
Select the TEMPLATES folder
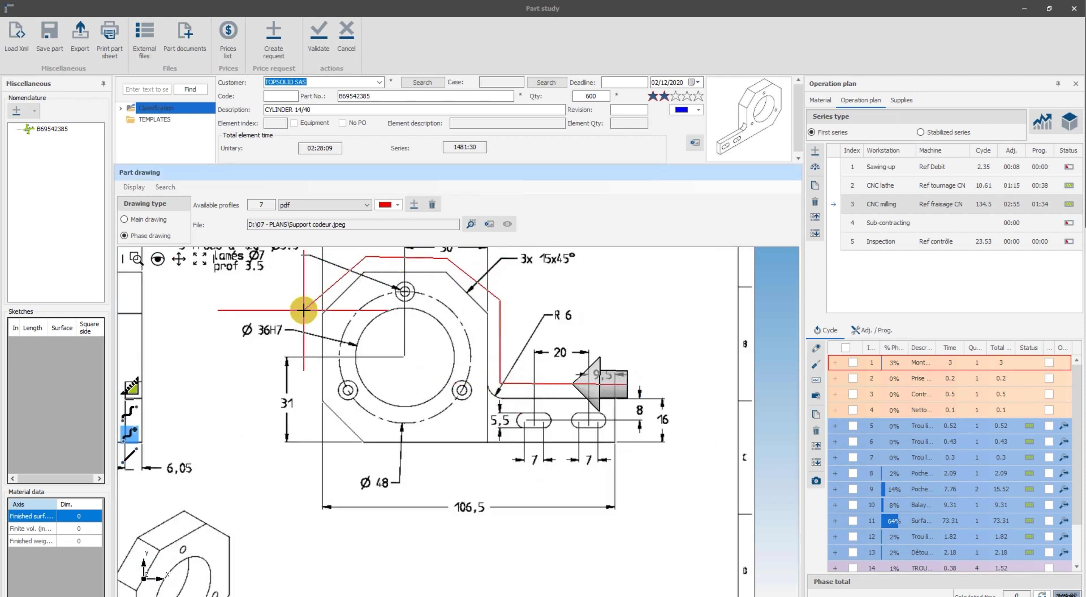tap(154, 120)
